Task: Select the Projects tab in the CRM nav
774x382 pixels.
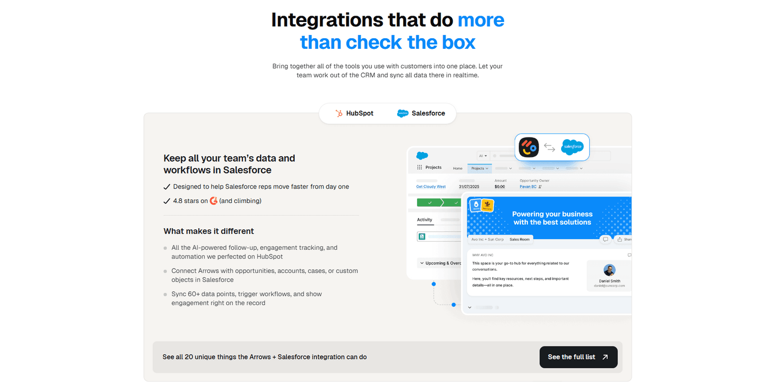Action: 479,168
